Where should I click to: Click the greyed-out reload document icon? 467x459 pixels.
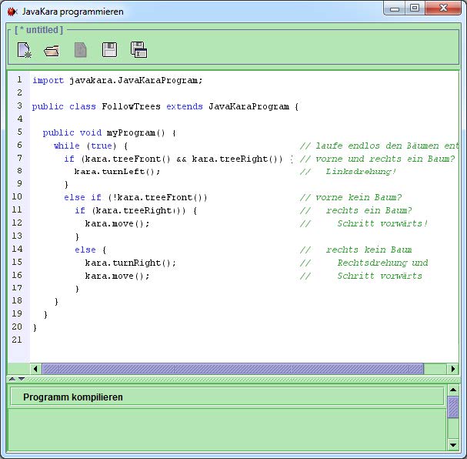coord(81,51)
